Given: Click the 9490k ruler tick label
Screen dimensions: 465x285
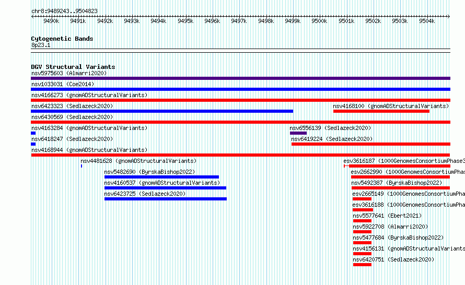Looking at the screenshot, I should click(51, 21).
